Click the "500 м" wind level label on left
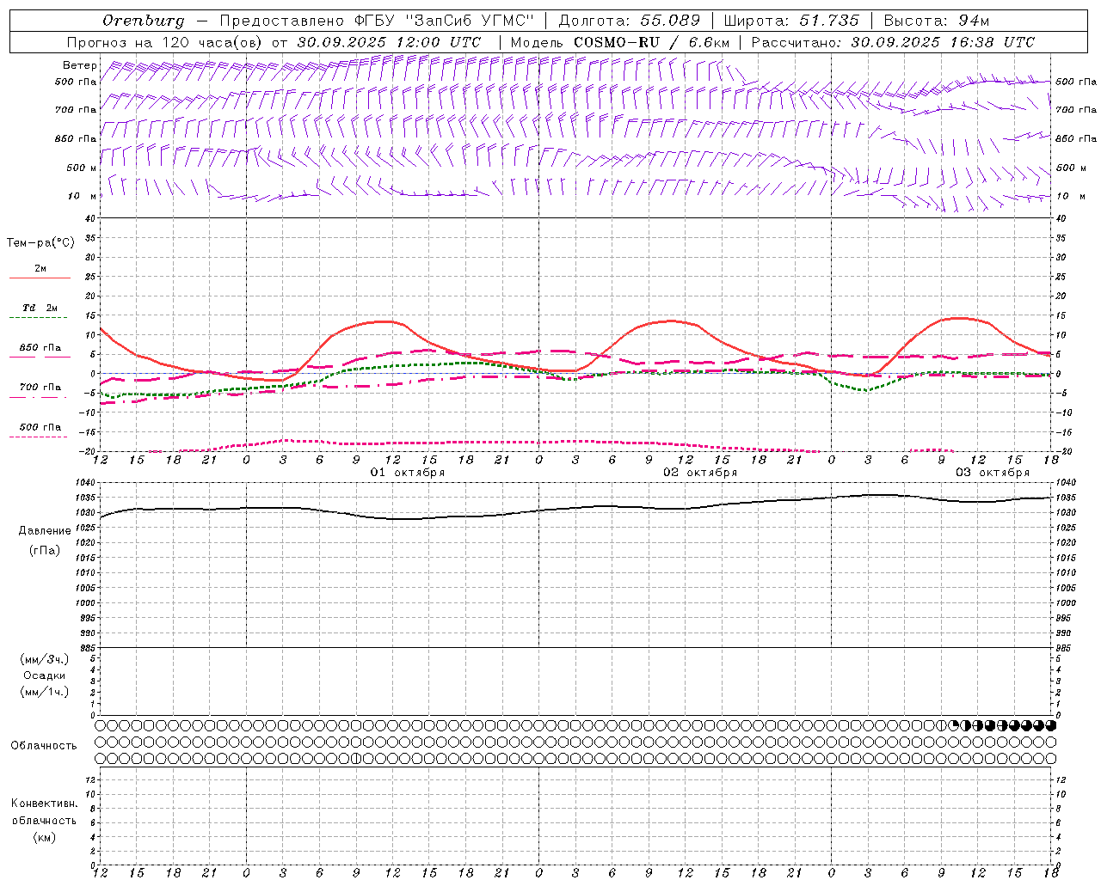The height and width of the screenshot is (880, 1101). pos(82,168)
